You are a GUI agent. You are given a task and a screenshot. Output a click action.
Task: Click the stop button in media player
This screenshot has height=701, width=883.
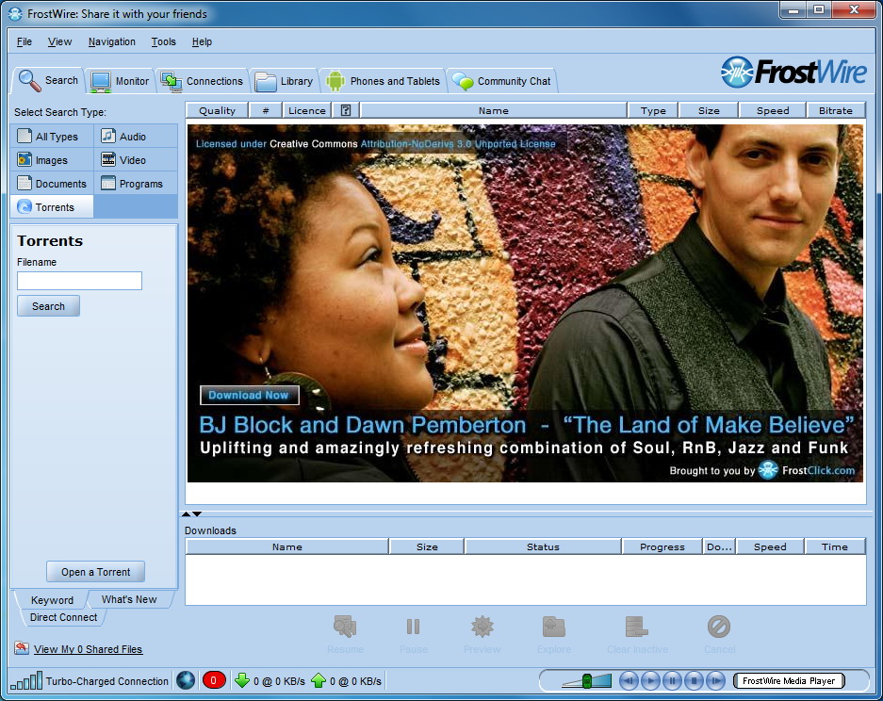(x=695, y=680)
